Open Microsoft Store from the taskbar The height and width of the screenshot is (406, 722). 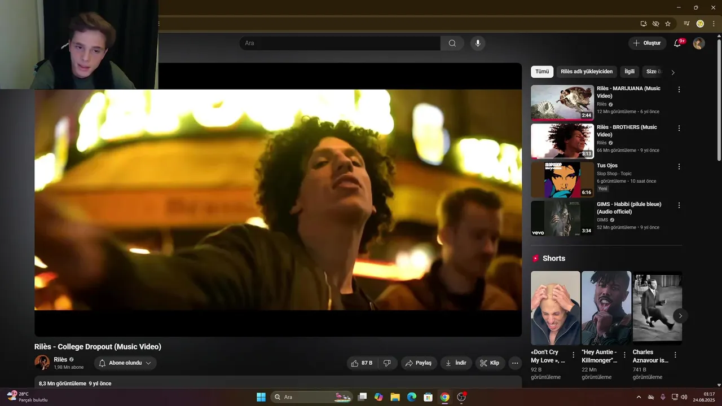428,397
